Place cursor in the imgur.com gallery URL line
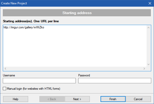 (x=24, y=27)
